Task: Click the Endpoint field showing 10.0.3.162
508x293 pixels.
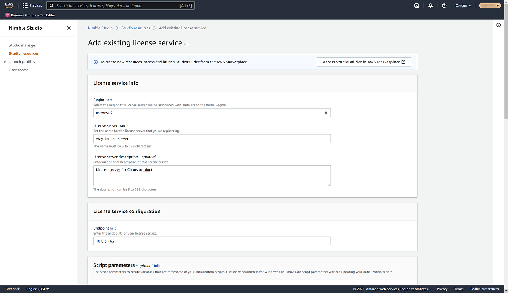Action: pos(212,241)
